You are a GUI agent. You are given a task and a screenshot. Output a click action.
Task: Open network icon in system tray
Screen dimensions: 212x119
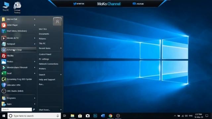click(x=183, y=116)
